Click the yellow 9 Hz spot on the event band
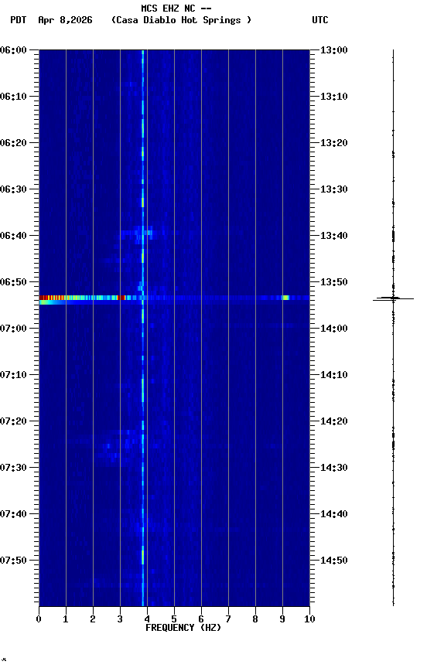 285,298
